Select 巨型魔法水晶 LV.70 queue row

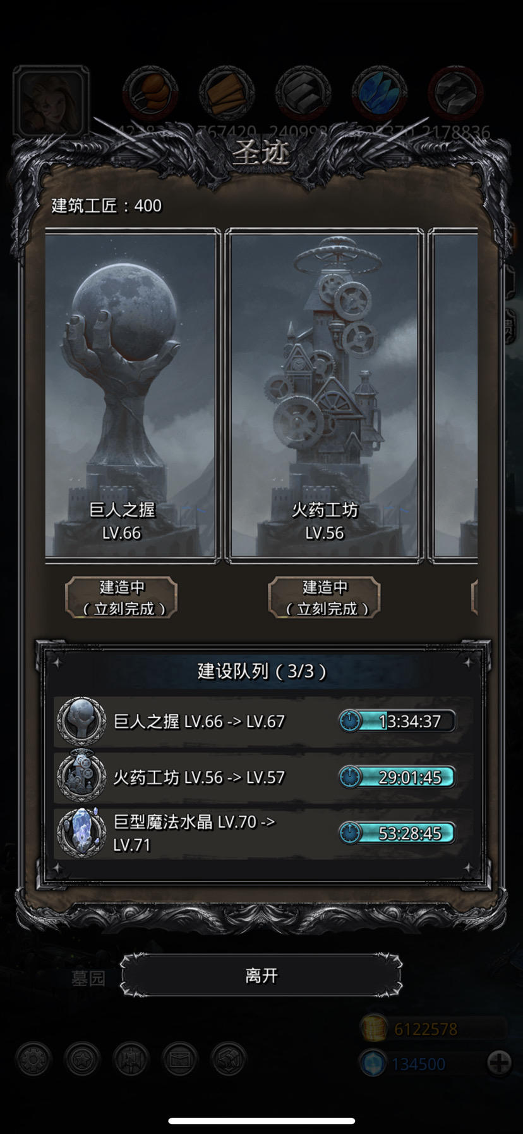click(x=263, y=833)
